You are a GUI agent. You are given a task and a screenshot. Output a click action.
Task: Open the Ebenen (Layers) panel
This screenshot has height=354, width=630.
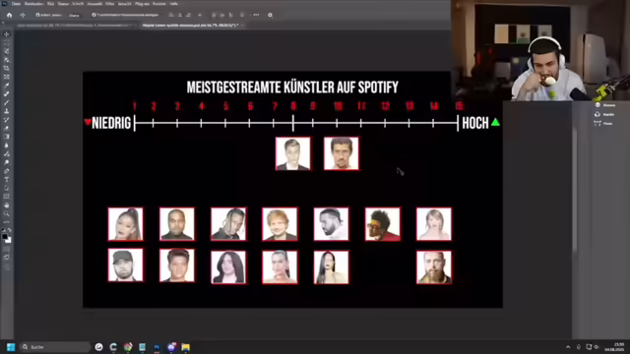pos(605,105)
